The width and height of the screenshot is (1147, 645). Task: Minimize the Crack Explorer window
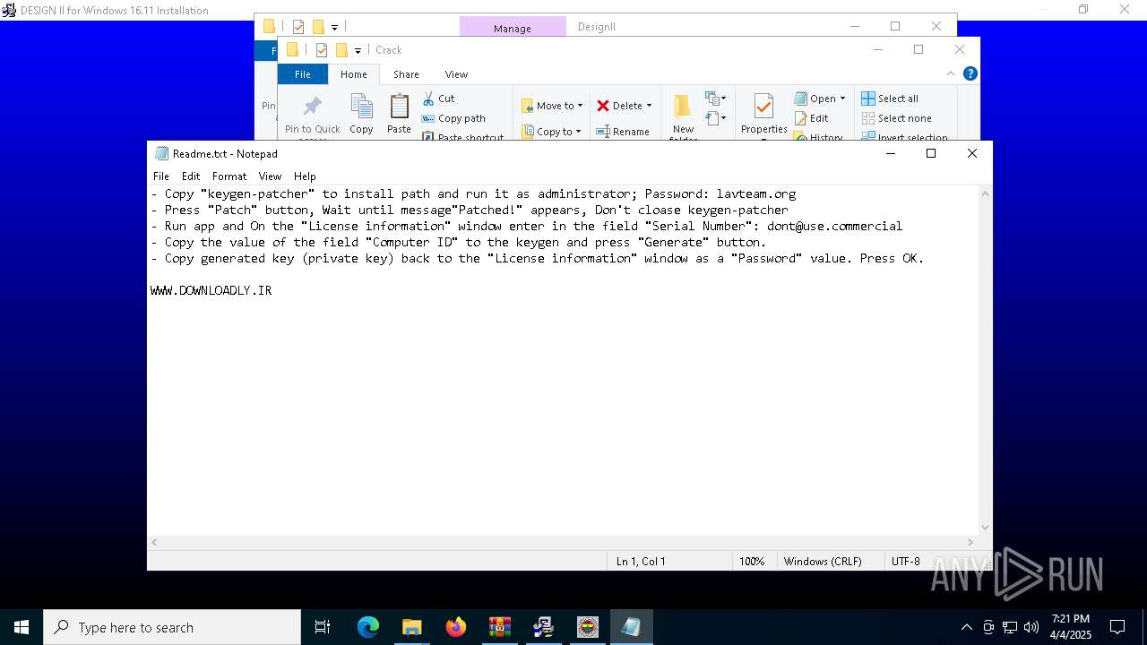tap(878, 49)
